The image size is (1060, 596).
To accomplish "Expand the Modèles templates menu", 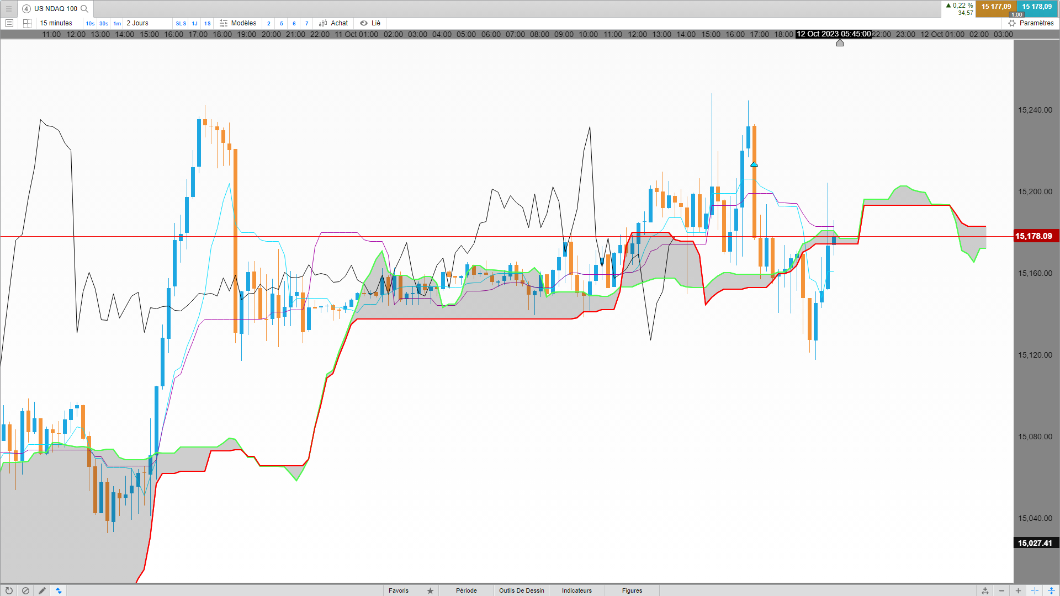I will coord(238,23).
